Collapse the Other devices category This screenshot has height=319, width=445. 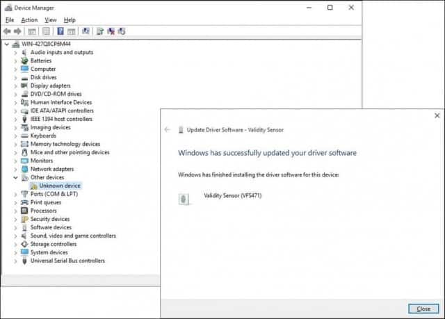[x=15, y=177]
